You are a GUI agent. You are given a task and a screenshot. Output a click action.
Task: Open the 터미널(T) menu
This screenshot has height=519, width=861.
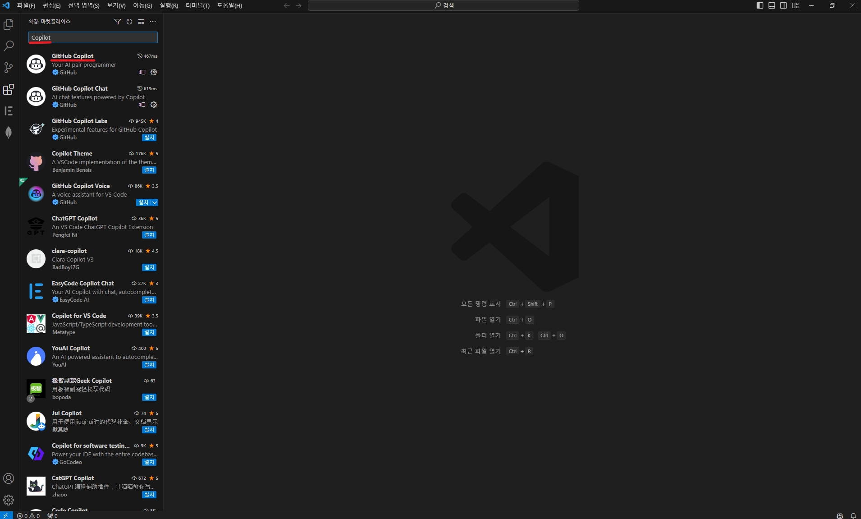point(197,5)
